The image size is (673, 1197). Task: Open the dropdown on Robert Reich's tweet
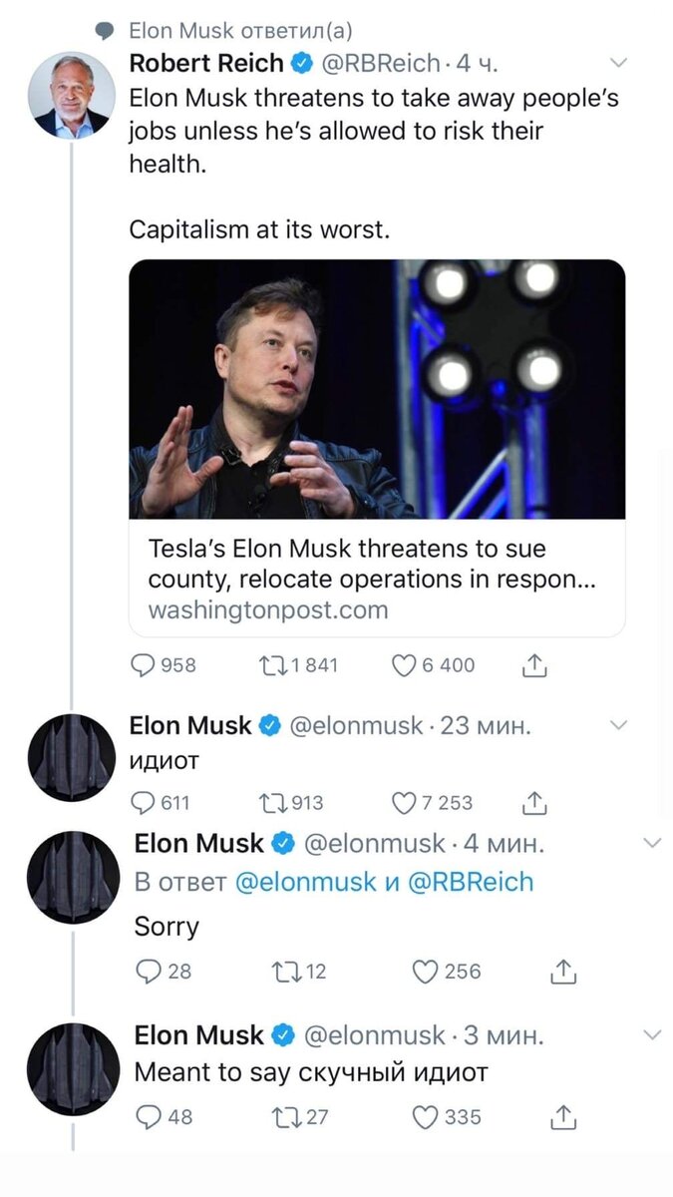pyautogui.click(x=619, y=62)
